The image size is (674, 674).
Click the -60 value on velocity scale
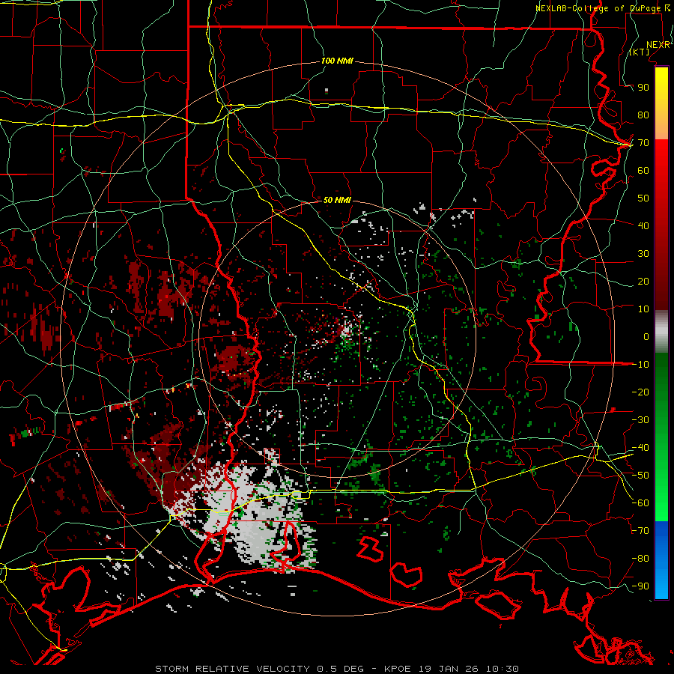[x=640, y=503]
